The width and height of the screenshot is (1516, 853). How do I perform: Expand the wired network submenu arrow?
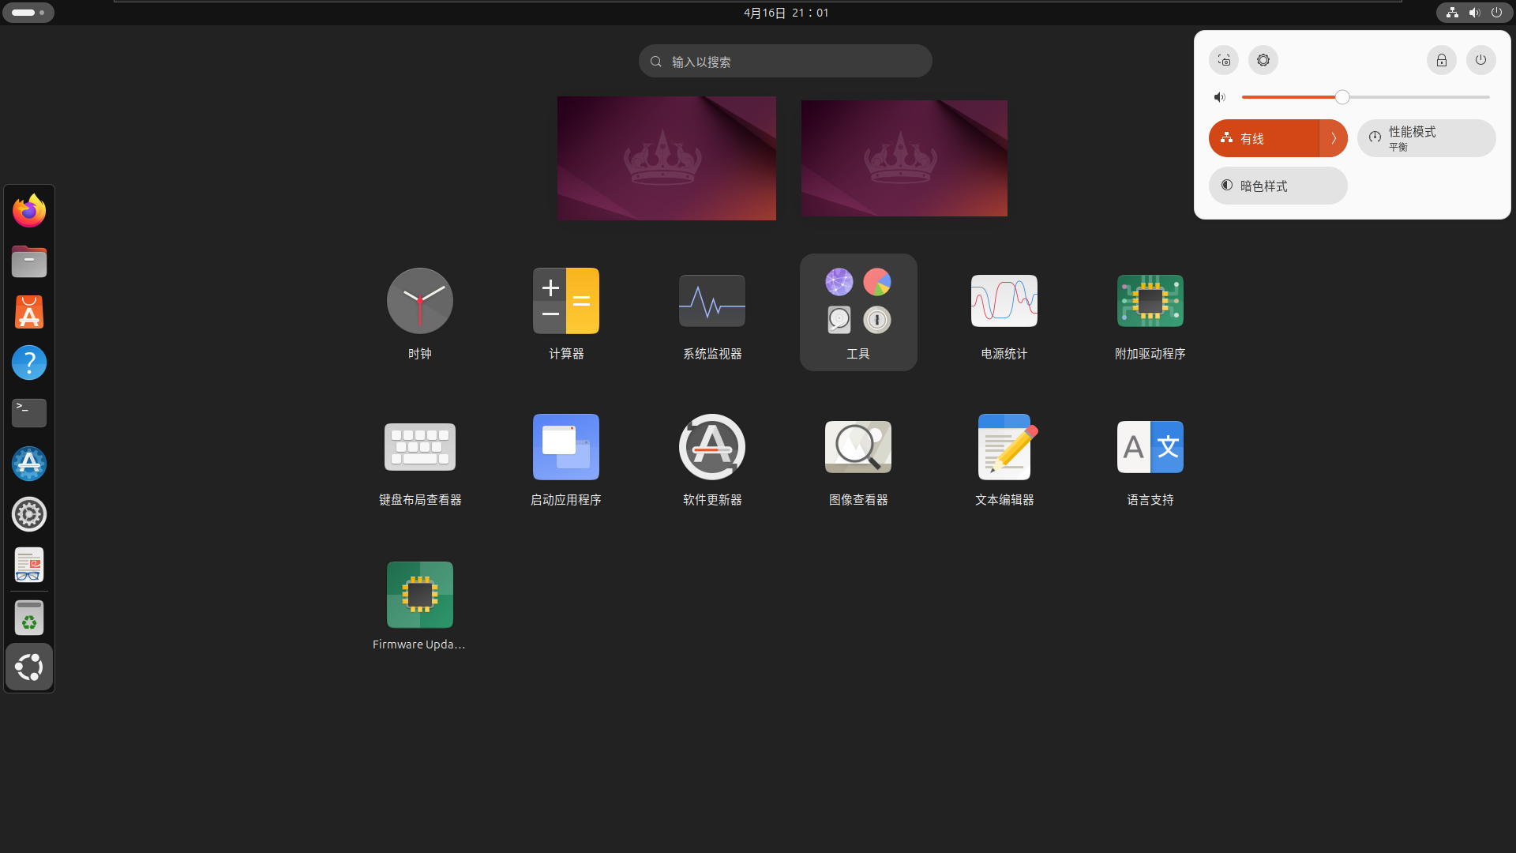coord(1334,138)
